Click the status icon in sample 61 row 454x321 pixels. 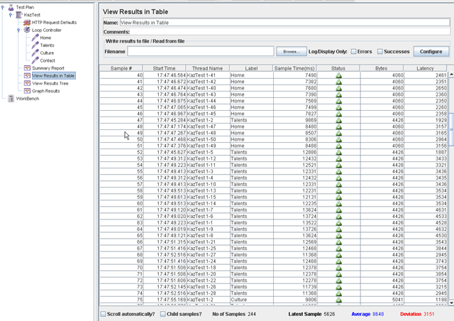point(338,210)
